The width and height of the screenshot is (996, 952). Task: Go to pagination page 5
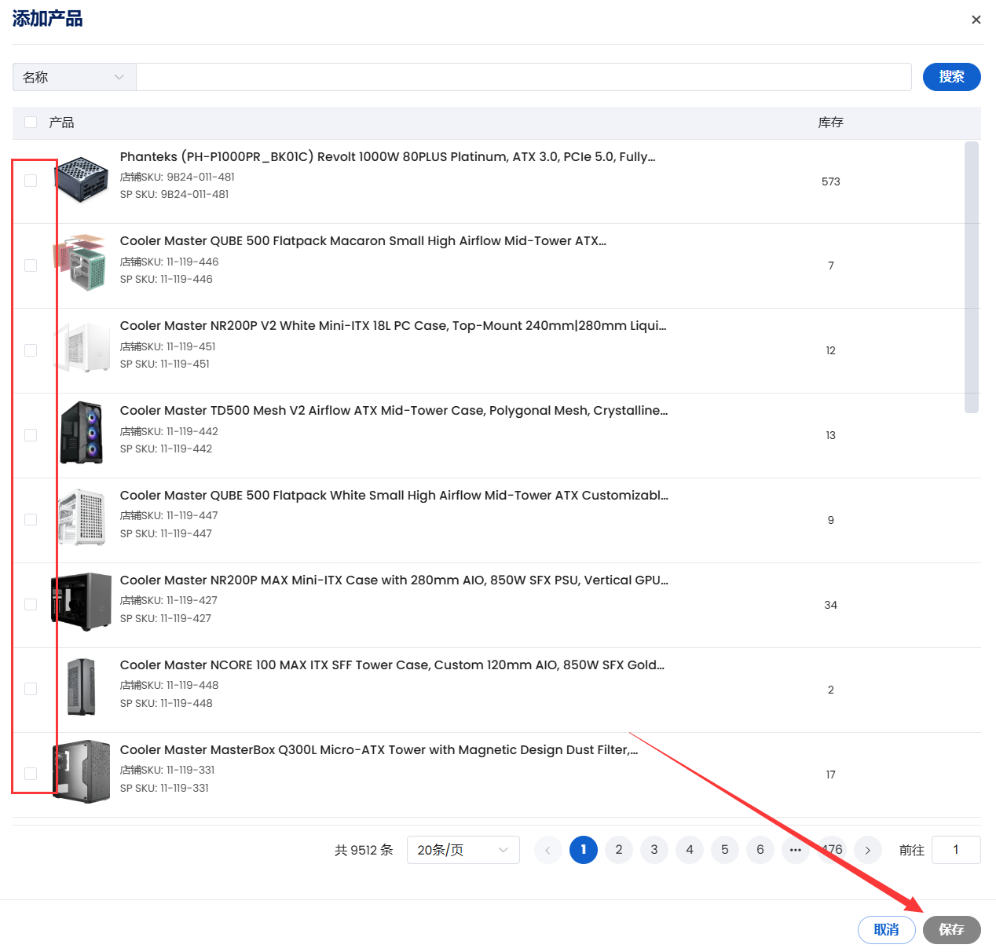click(725, 850)
